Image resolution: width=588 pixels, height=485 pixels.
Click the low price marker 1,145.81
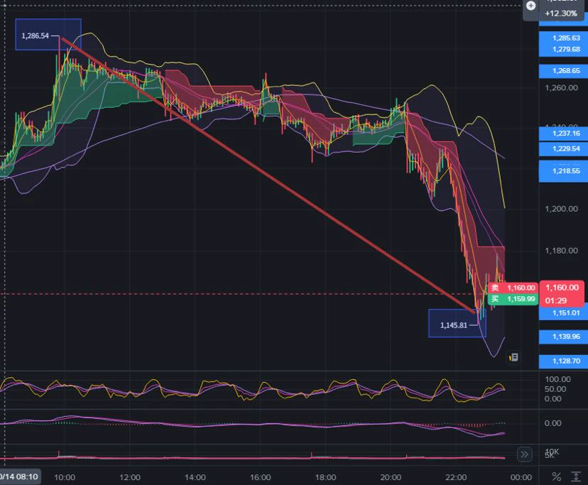coord(453,325)
